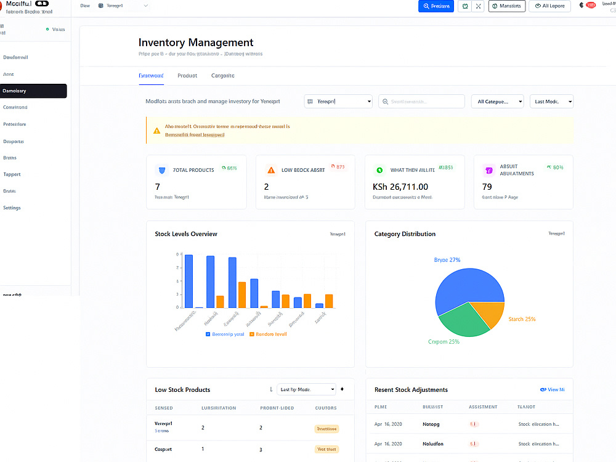Open Comeinond in the sidebar
Image resolution: width=616 pixels, height=462 pixels.
[15, 107]
